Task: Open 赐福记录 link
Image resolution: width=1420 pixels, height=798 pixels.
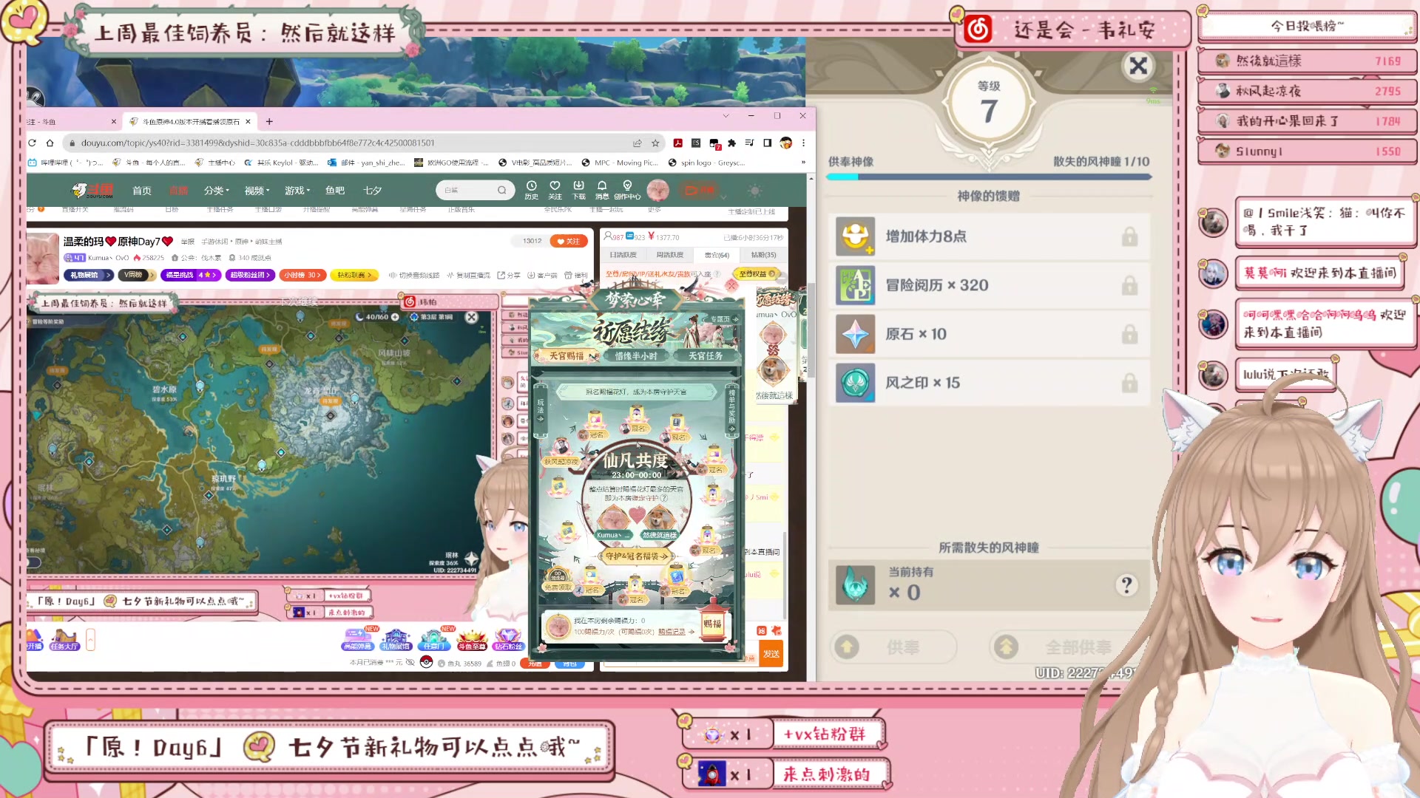Action: (672, 632)
